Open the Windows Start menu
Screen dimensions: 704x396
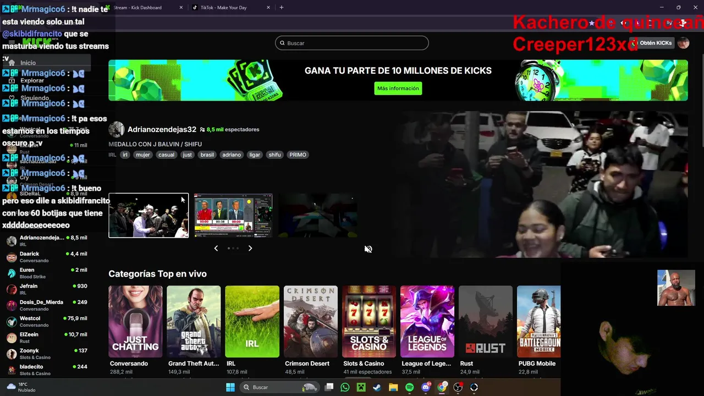coord(230,387)
